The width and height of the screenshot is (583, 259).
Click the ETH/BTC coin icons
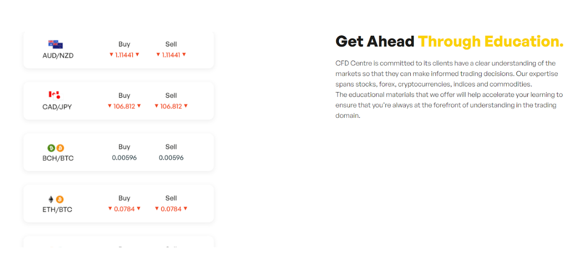(56, 199)
